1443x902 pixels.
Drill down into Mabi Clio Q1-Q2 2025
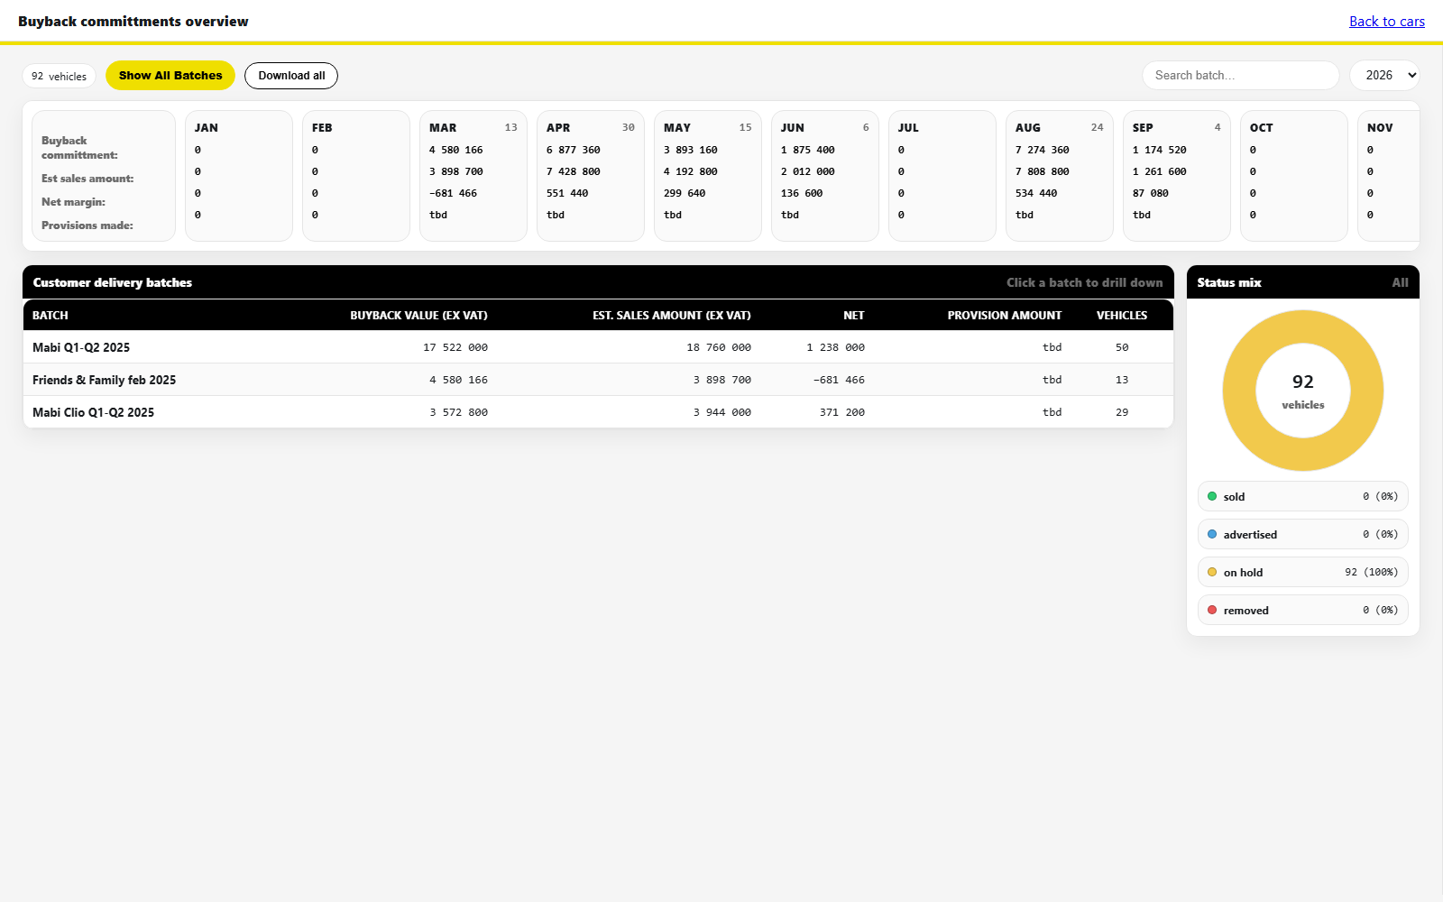point(598,412)
